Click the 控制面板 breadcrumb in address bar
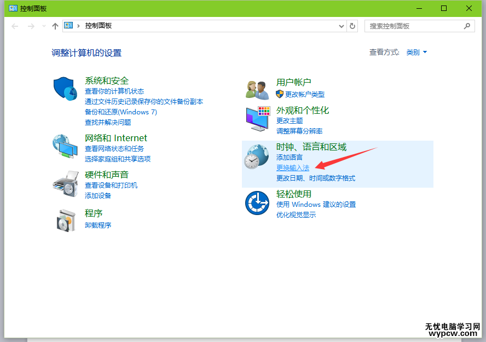The height and width of the screenshot is (342, 486). pos(99,26)
